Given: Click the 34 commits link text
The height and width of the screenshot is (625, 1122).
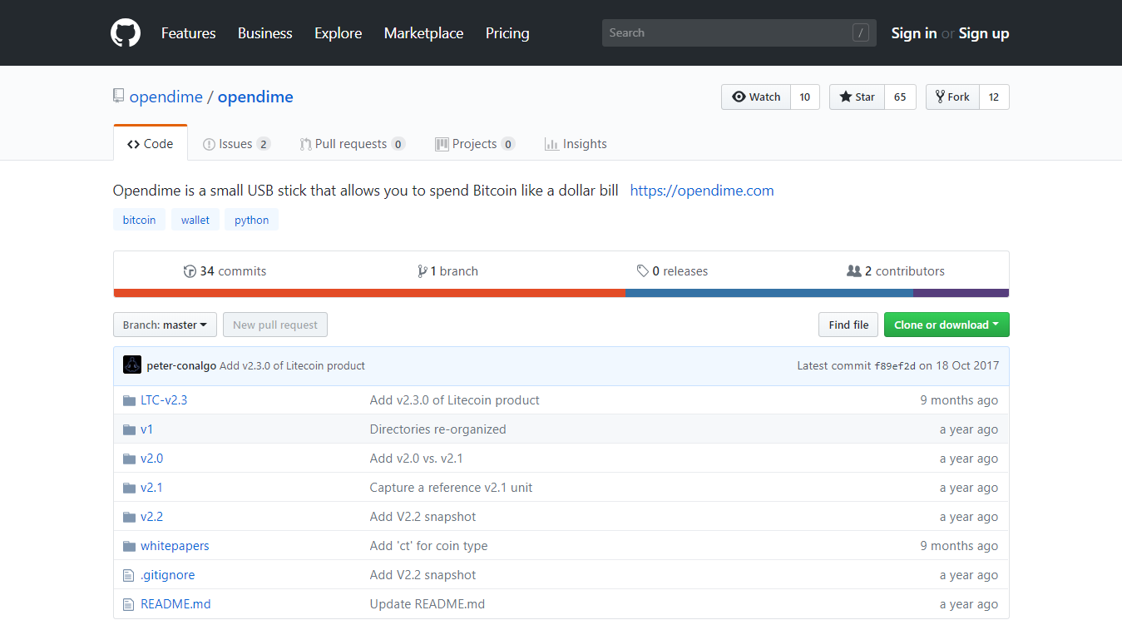Looking at the screenshot, I should 233,271.
